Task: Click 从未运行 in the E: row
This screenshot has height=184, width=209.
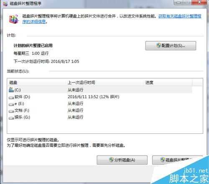Action: (x=75, y=104)
